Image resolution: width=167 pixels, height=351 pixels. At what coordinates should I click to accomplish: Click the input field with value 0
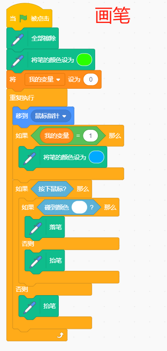(x=91, y=79)
